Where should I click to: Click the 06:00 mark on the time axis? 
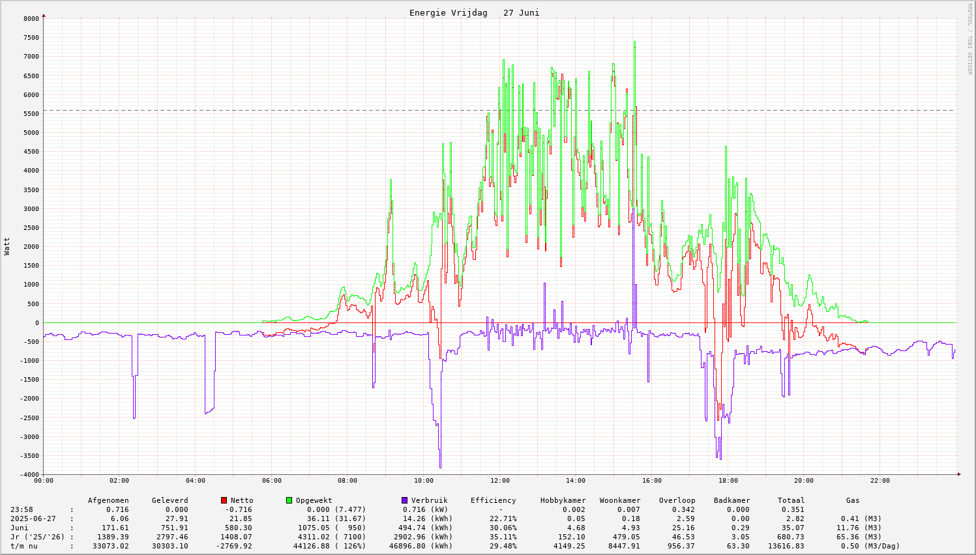point(271,481)
